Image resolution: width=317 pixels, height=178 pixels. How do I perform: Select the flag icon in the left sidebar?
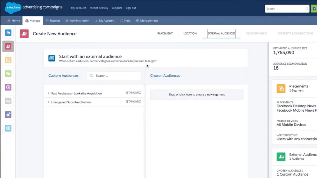pyautogui.click(x=8, y=33)
